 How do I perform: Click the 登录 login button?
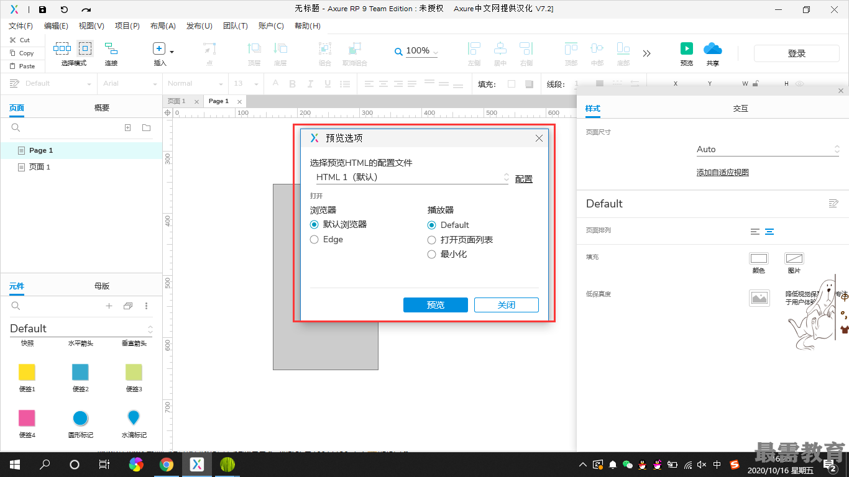coord(797,53)
